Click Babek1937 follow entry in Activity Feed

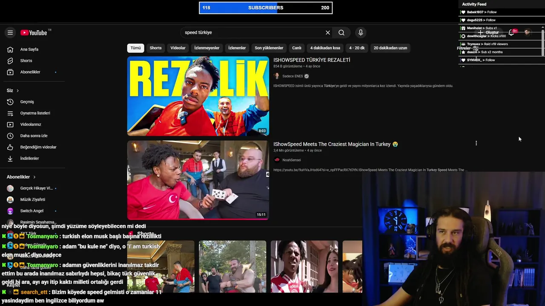502,12
